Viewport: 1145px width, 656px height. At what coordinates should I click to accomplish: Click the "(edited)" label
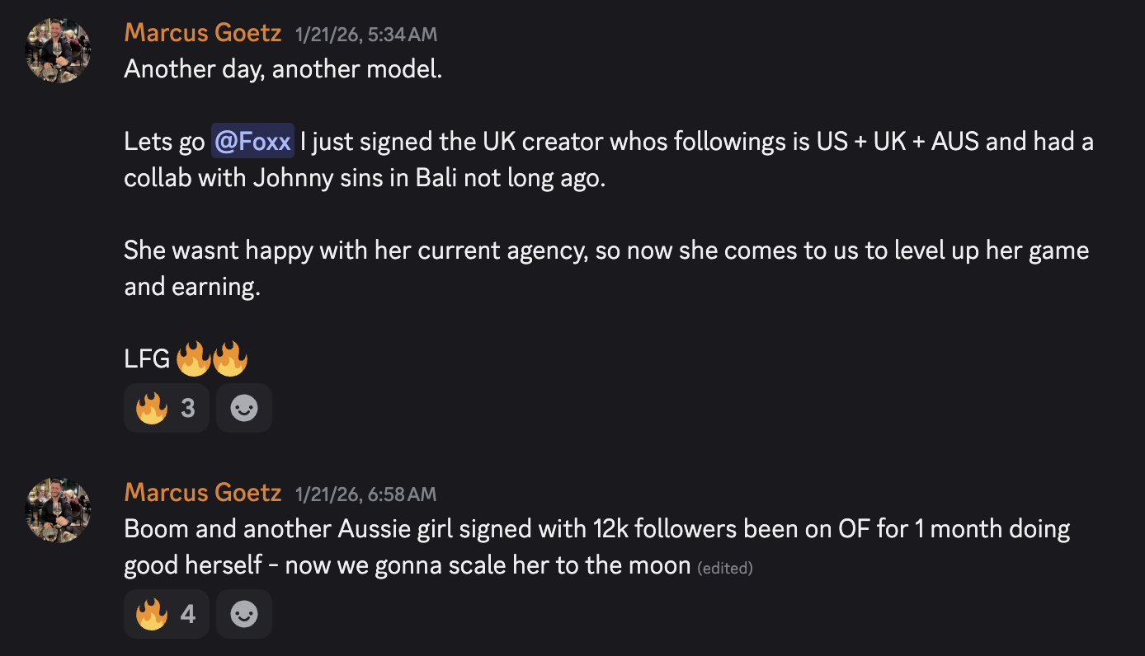pos(725,568)
